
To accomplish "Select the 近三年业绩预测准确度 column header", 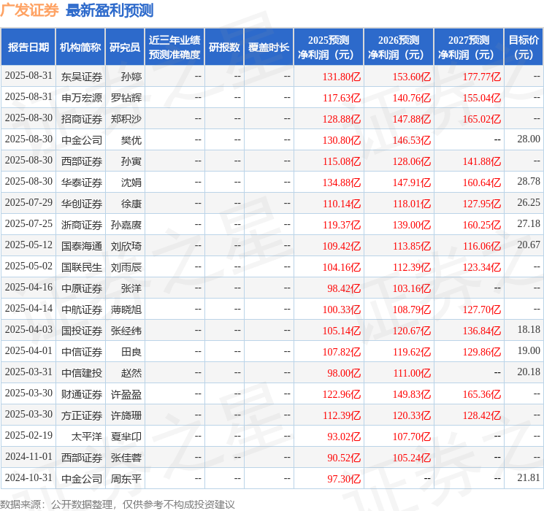I will coord(175,47).
